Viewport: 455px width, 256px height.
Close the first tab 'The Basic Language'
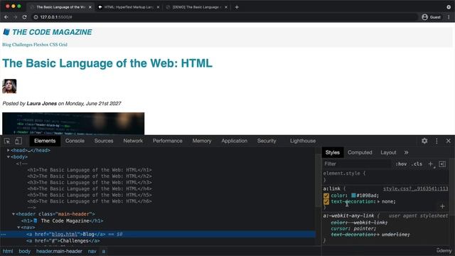coord(90,7)
